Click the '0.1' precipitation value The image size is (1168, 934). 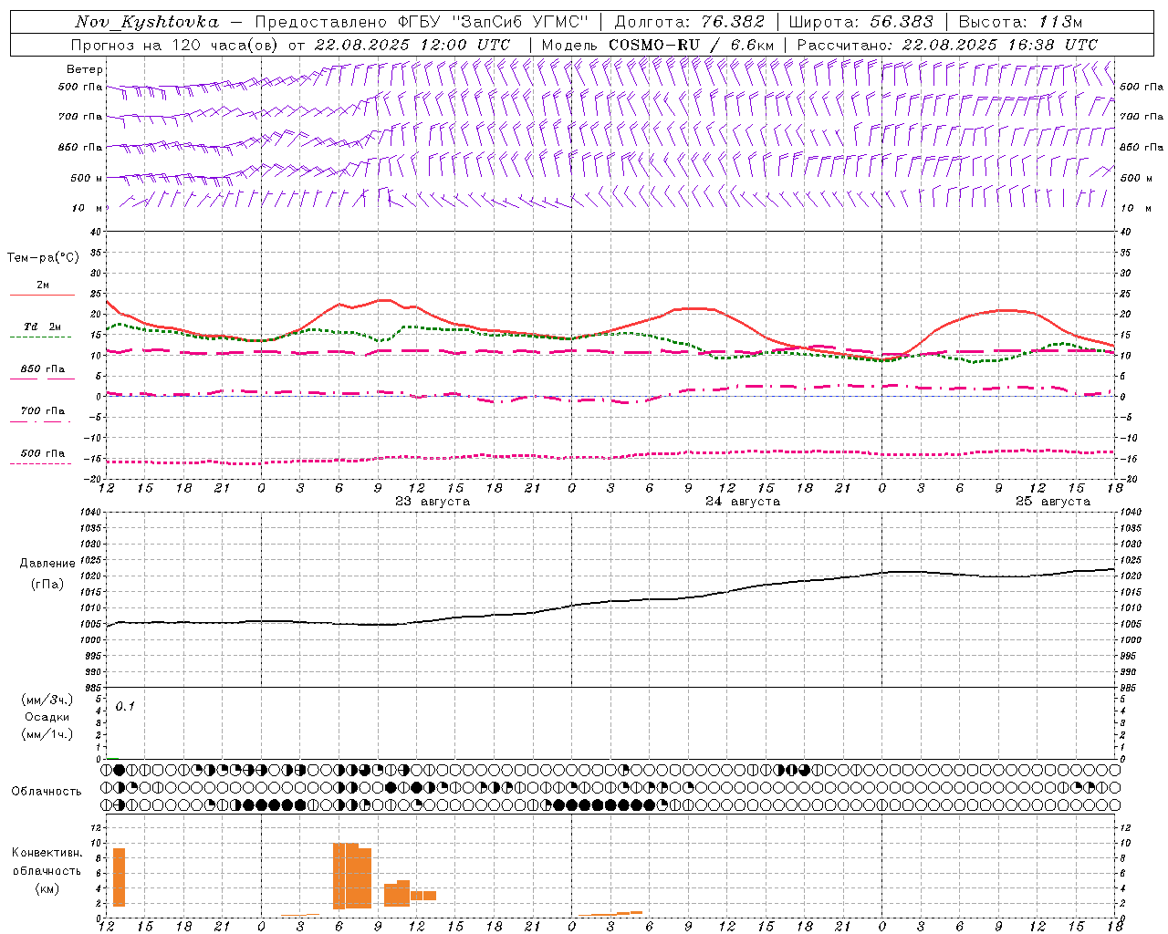coord(125,706)
